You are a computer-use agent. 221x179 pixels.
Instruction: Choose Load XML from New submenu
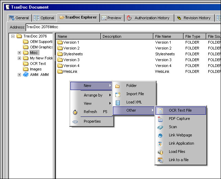pos(135,102)
